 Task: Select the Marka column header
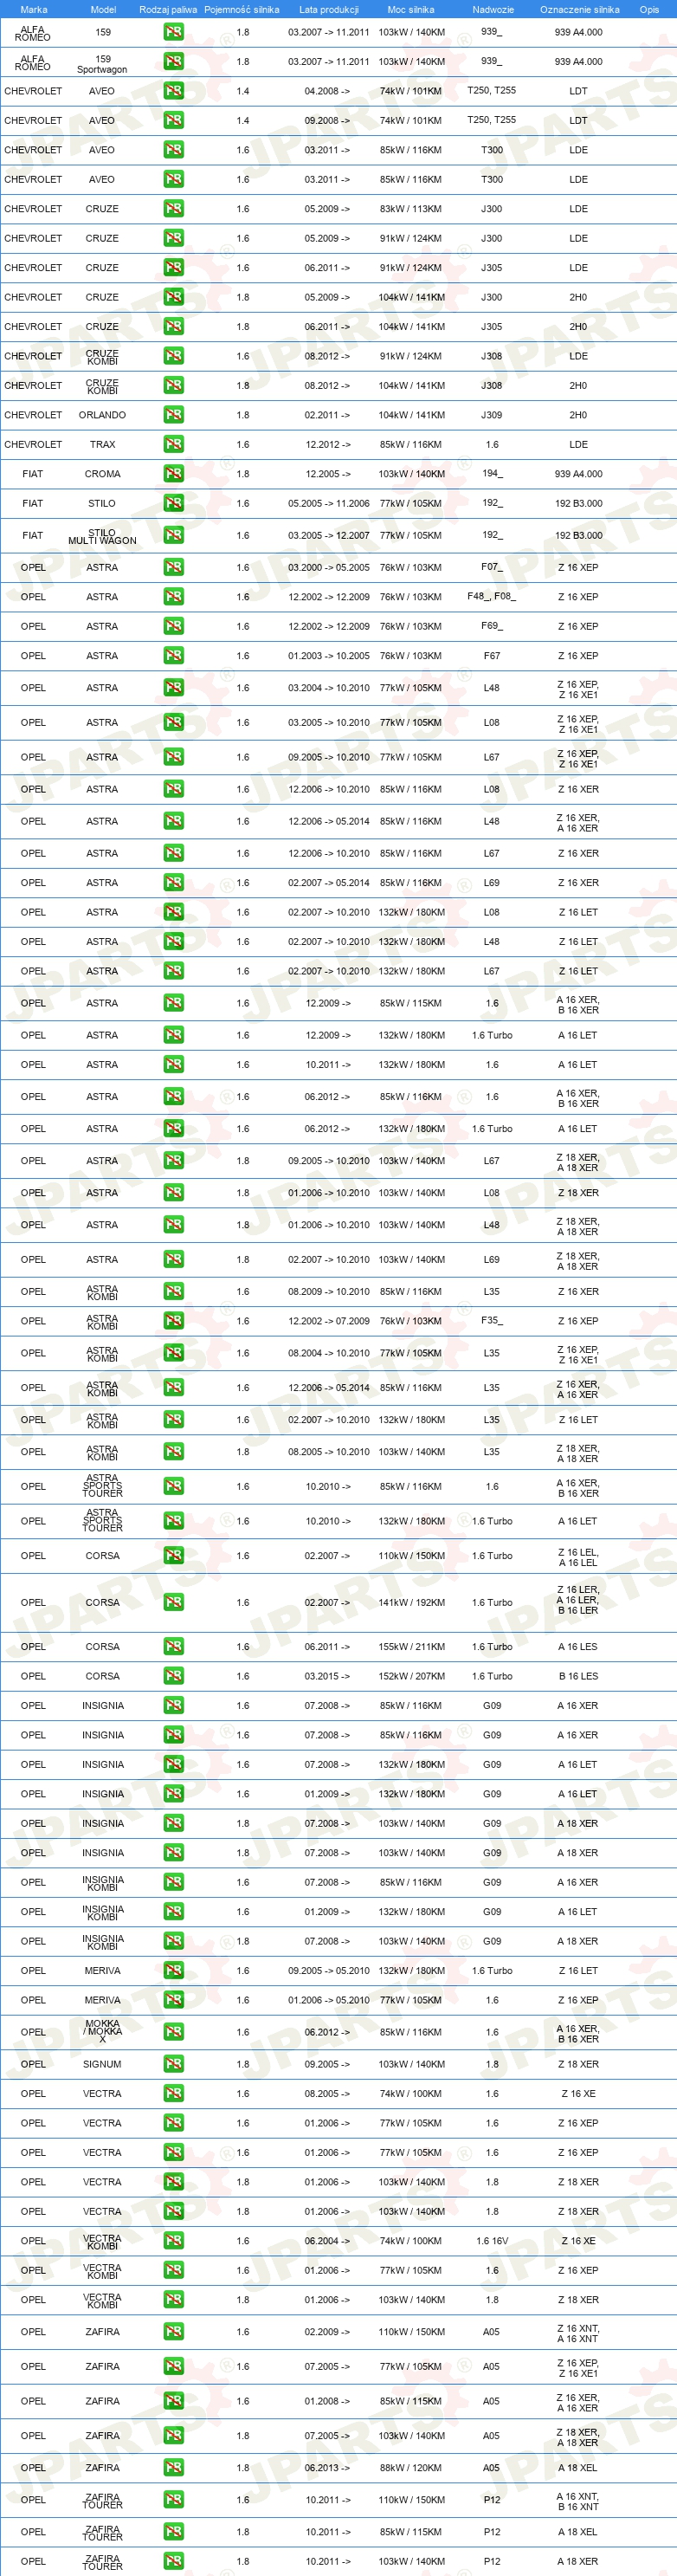(33, 9)
